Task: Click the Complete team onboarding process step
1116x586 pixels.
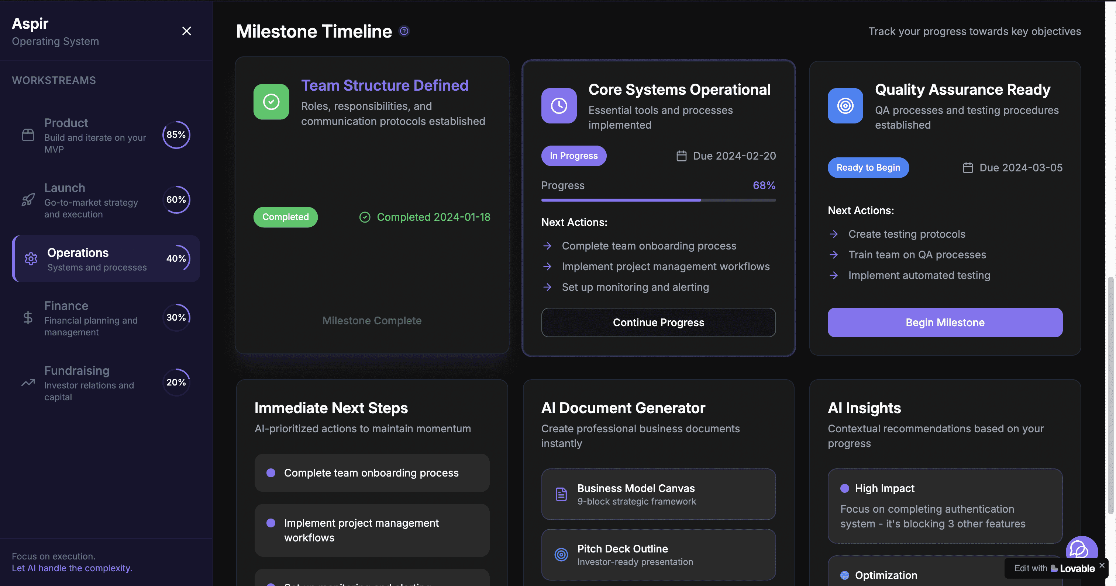Action: coord(372,472)
